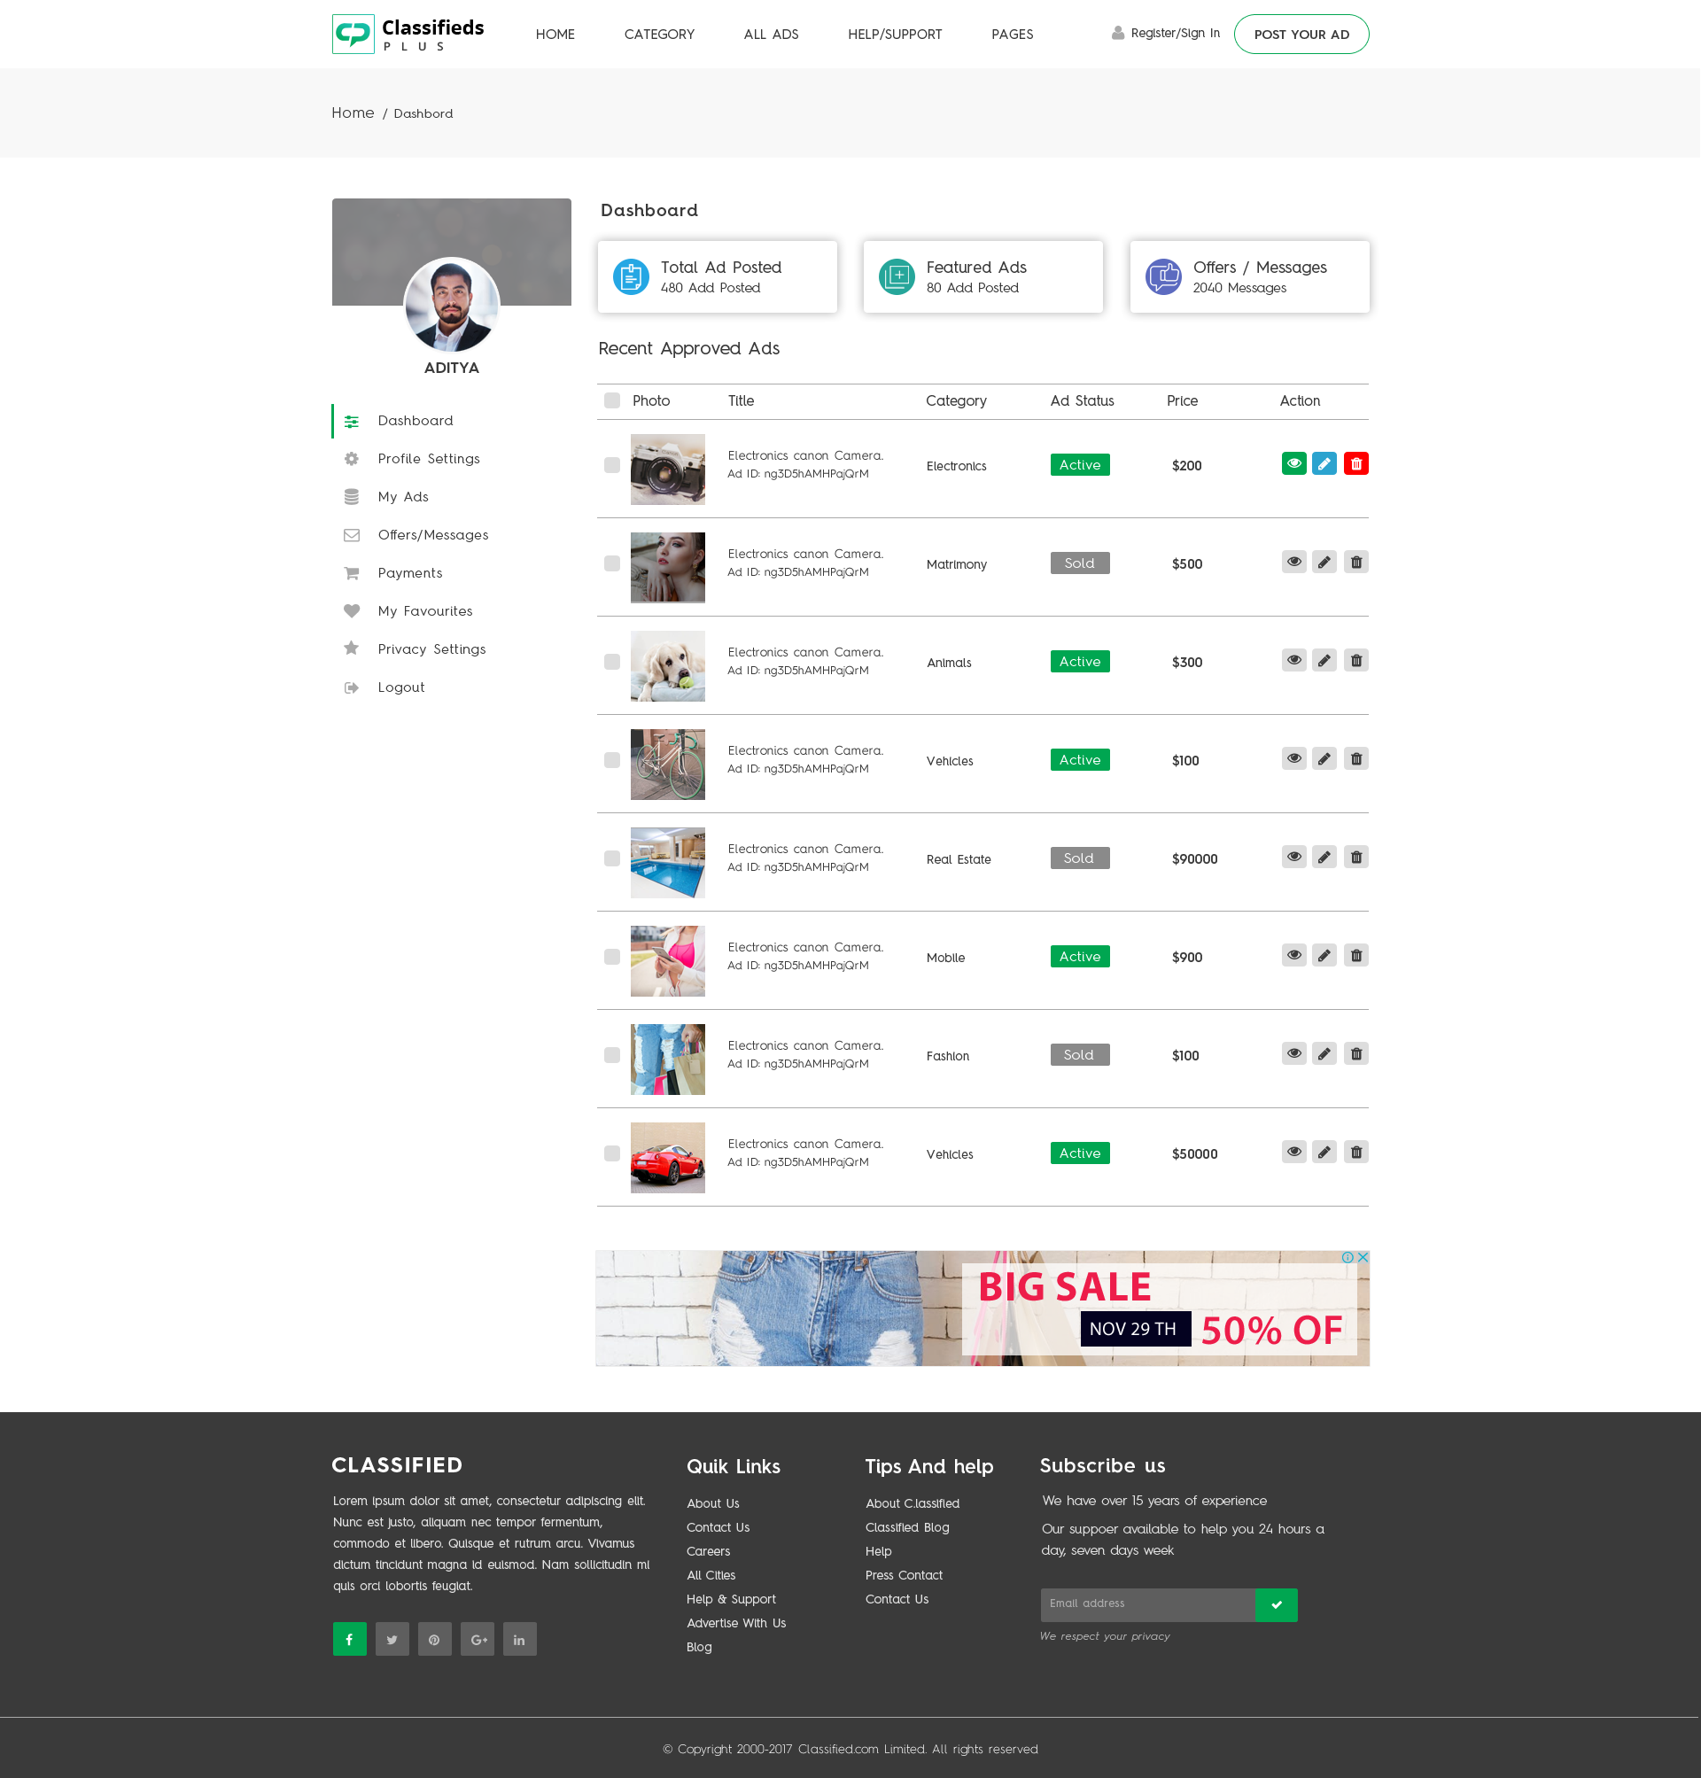The height and width of the screenshot is (1778, 1701).
Task: Delete the Matrimony ad using trash icon
Action: tap(1355, 563)
